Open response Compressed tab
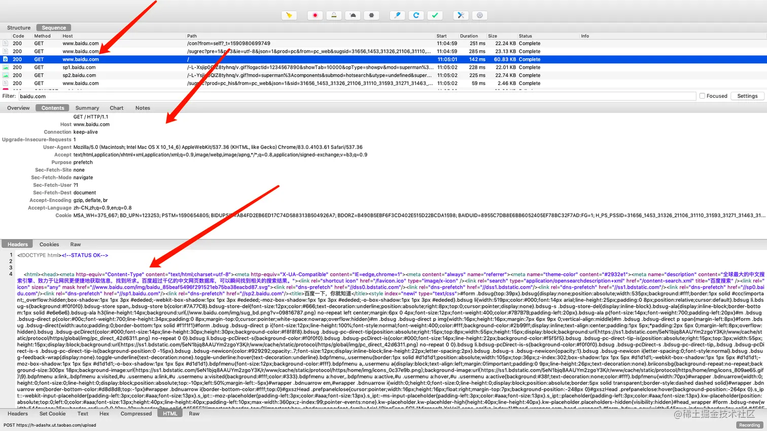This screenshot has height=431, width=767. (x=136, y=414)
